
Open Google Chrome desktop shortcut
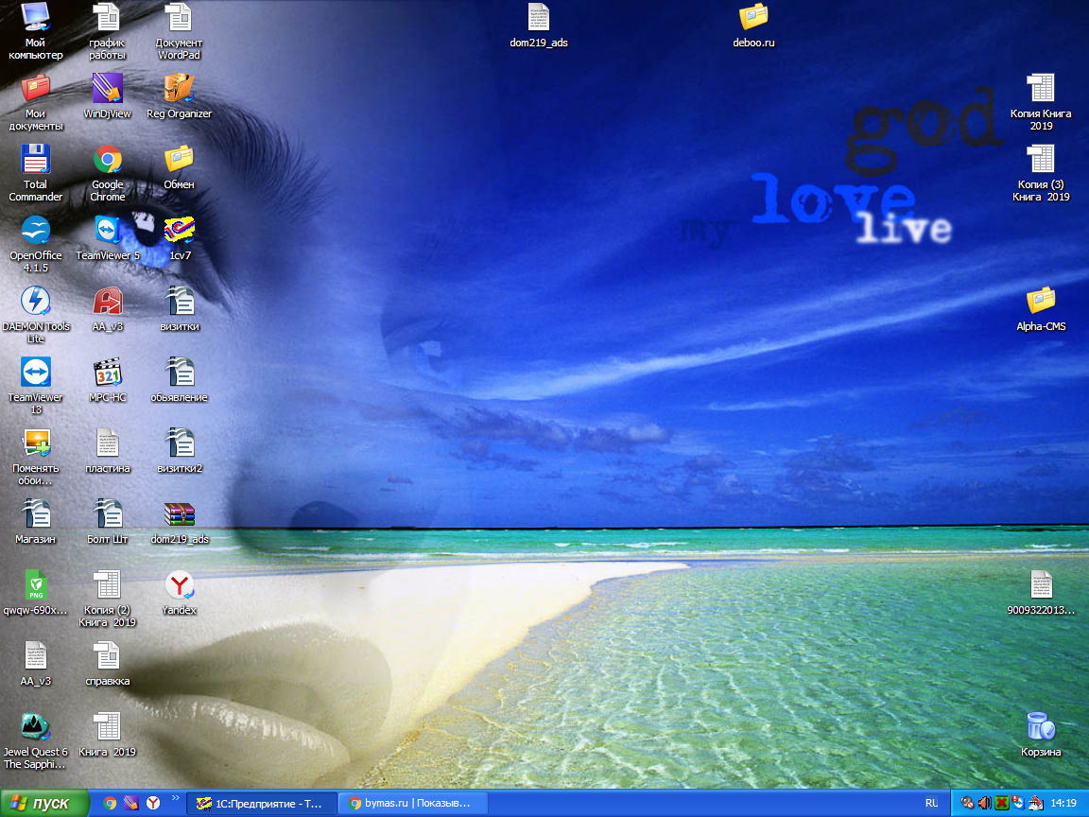click(x=107, y=160)
